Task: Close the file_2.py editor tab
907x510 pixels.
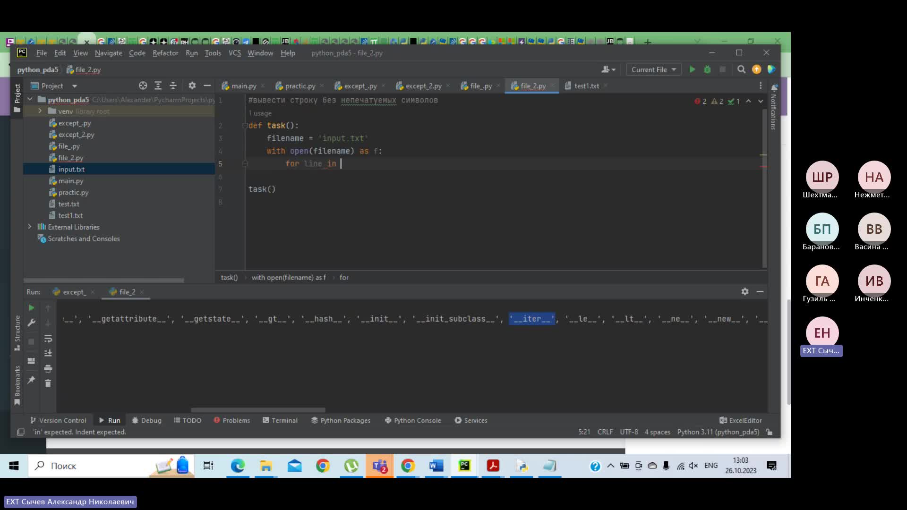Action: pos(552,85)
